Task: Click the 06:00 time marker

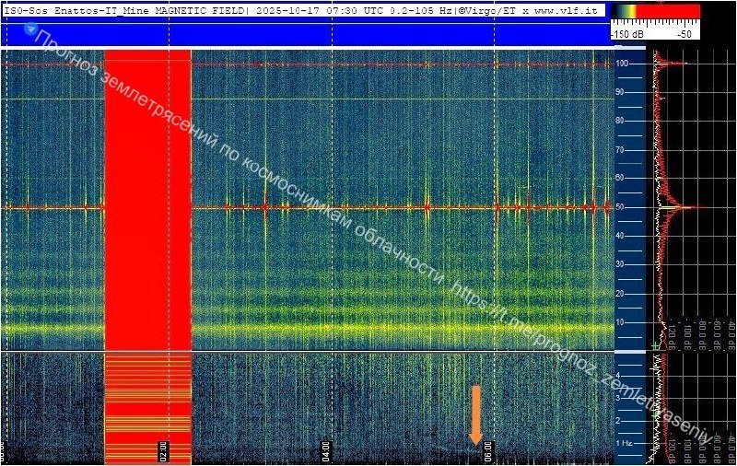Action: (488, 451)
